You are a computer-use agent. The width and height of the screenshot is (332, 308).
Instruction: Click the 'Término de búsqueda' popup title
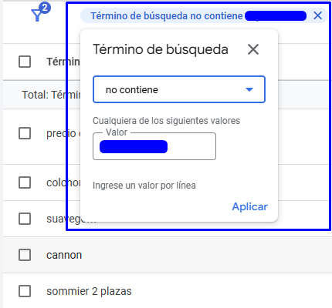161,49
